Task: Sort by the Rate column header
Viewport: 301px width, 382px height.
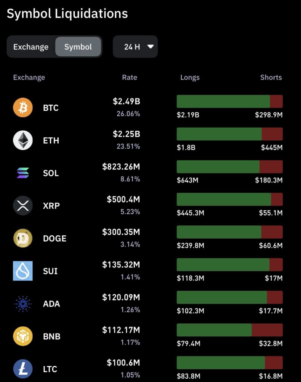Action: tap(130, 78)
